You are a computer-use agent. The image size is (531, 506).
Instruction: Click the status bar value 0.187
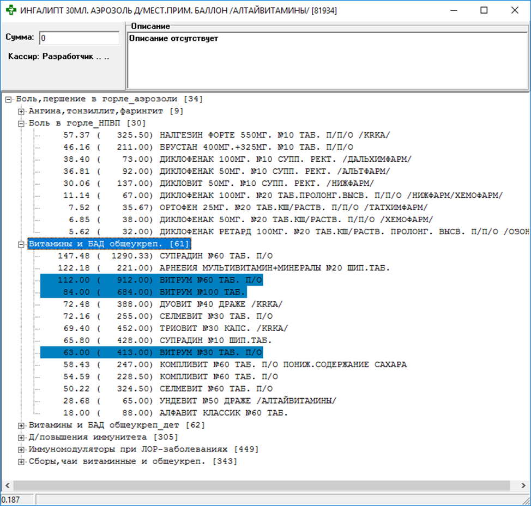click(10, 500)
